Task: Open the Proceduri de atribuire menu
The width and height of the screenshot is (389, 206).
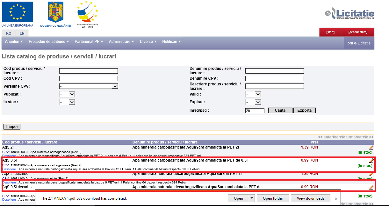Action: coord(48,42)
